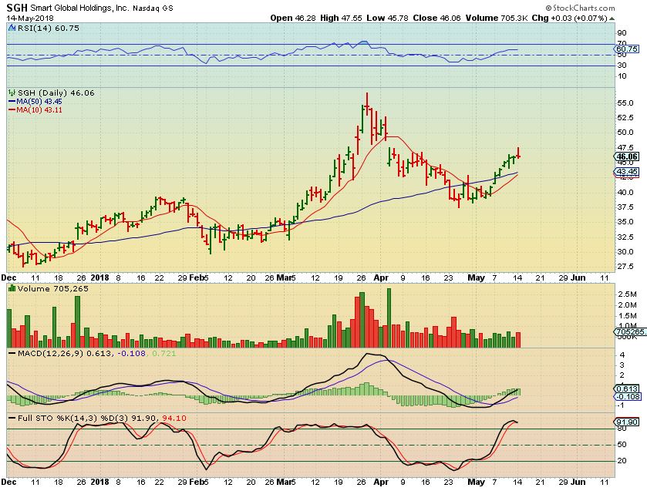Image resolution: width=647 pixels, height=491 pixels.
Task: Click the Apr label under price panel
Action: click(x=381, y=277)
